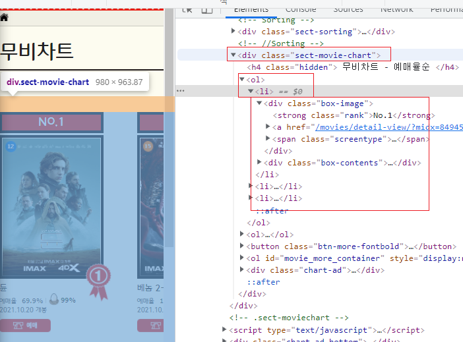463x342 pixels.
Task: Activate the inspect element picker icon
Action: pyautogui.click(x=187, y=10)
